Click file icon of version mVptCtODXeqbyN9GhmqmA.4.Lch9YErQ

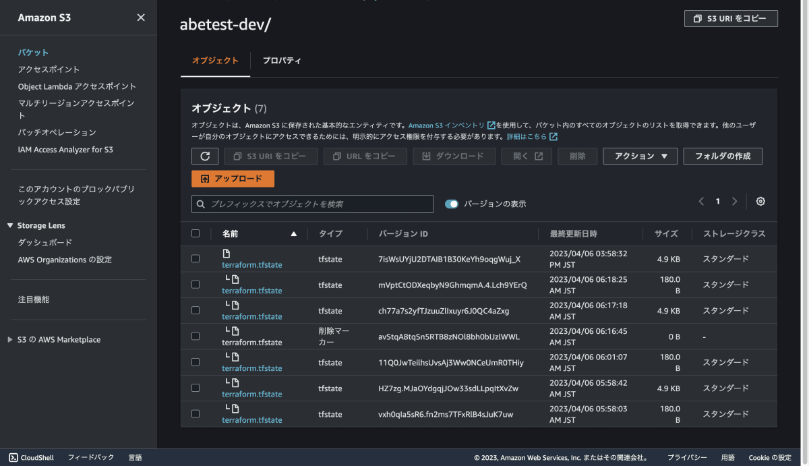tap(235, 279)
